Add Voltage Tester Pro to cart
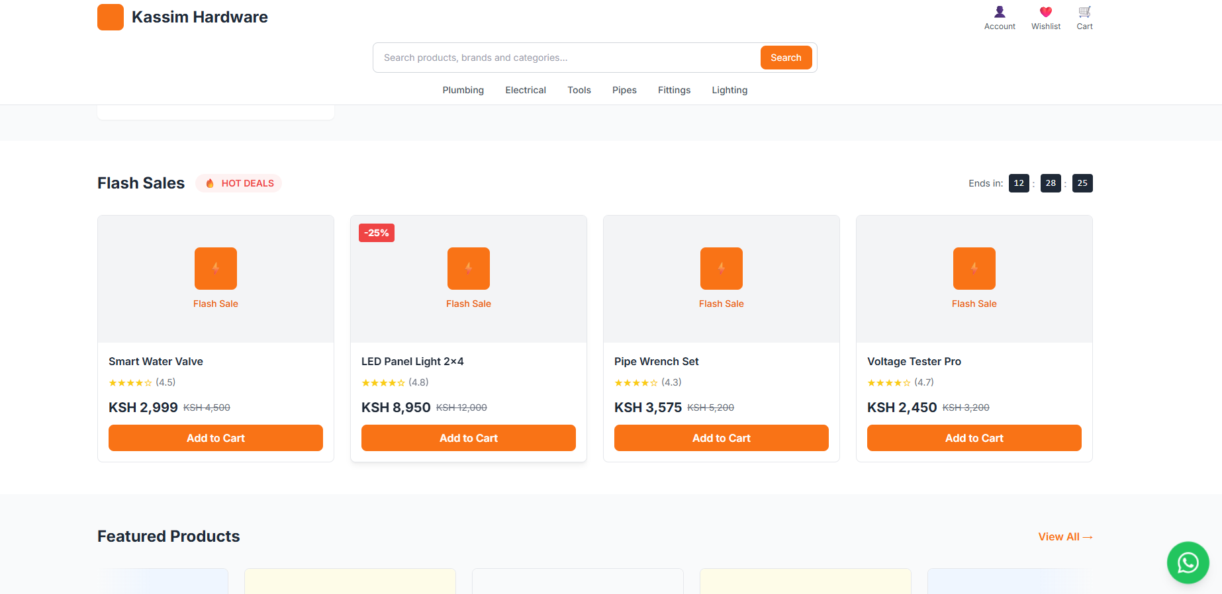This screenshot has width=1222, height=594. (974, 438)
